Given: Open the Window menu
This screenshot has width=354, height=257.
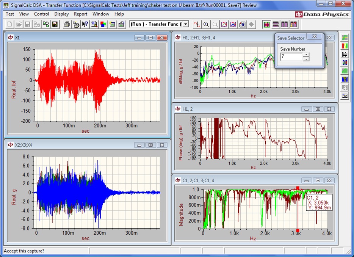Looking at the screenshot, I should tap(101, 14).
